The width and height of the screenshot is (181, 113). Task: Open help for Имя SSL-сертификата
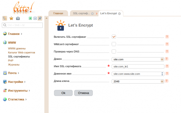point(167,66)
